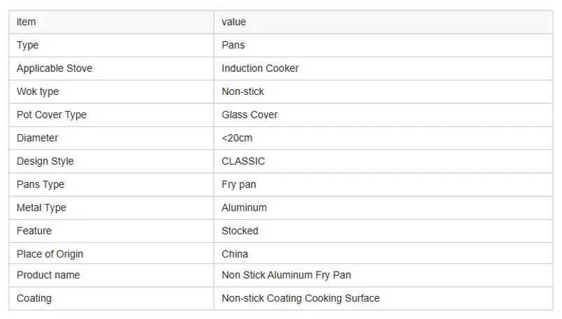Viewport: 562px width, 319px height.
Task: Click the 'CLASSIC' value text
Action: pyautogui.click(x=243, y=161)
